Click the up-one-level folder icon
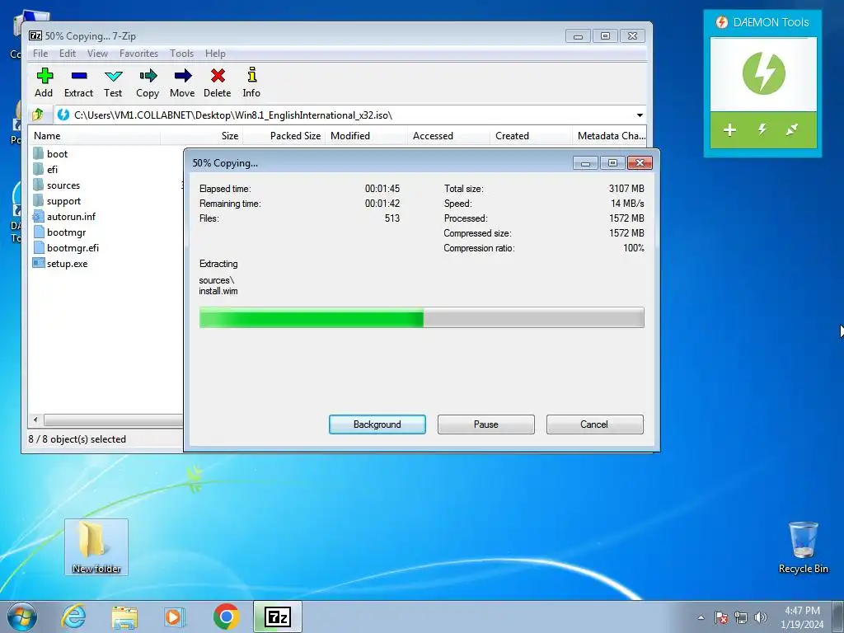The height and width of the screenshot is (633, 844). pos(38,115)
